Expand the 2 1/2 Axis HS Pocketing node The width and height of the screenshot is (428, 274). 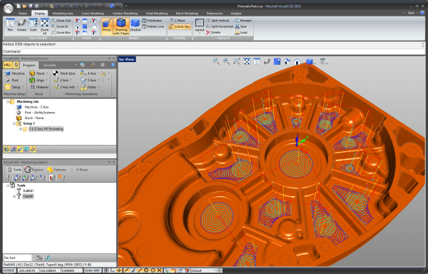21,129
